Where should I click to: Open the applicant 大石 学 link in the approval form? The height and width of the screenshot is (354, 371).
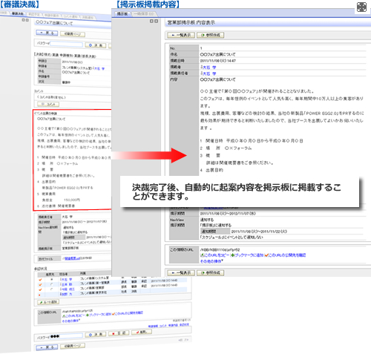coord(99,69)
